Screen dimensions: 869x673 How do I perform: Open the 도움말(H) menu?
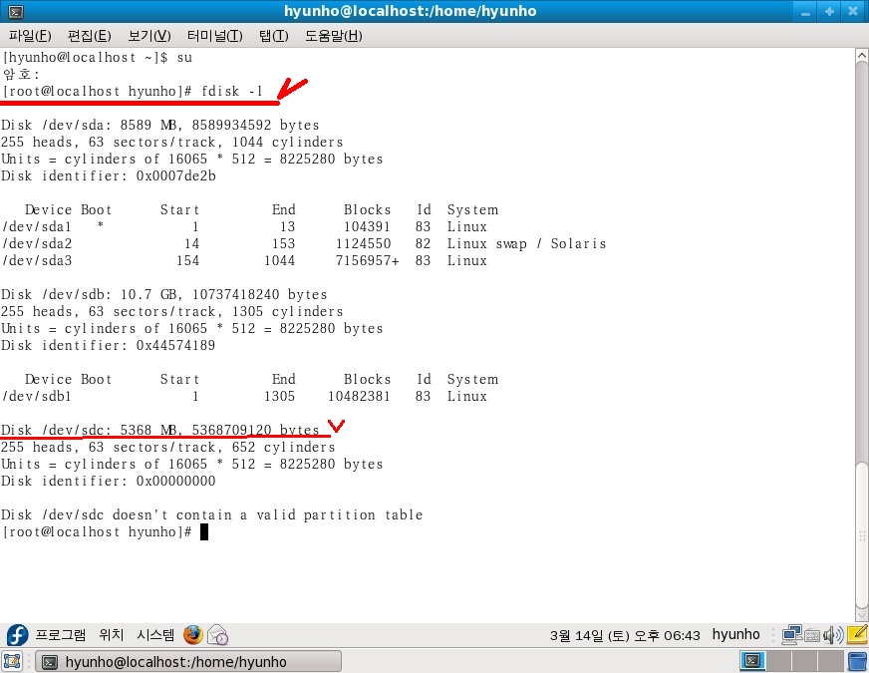[334, 36]
